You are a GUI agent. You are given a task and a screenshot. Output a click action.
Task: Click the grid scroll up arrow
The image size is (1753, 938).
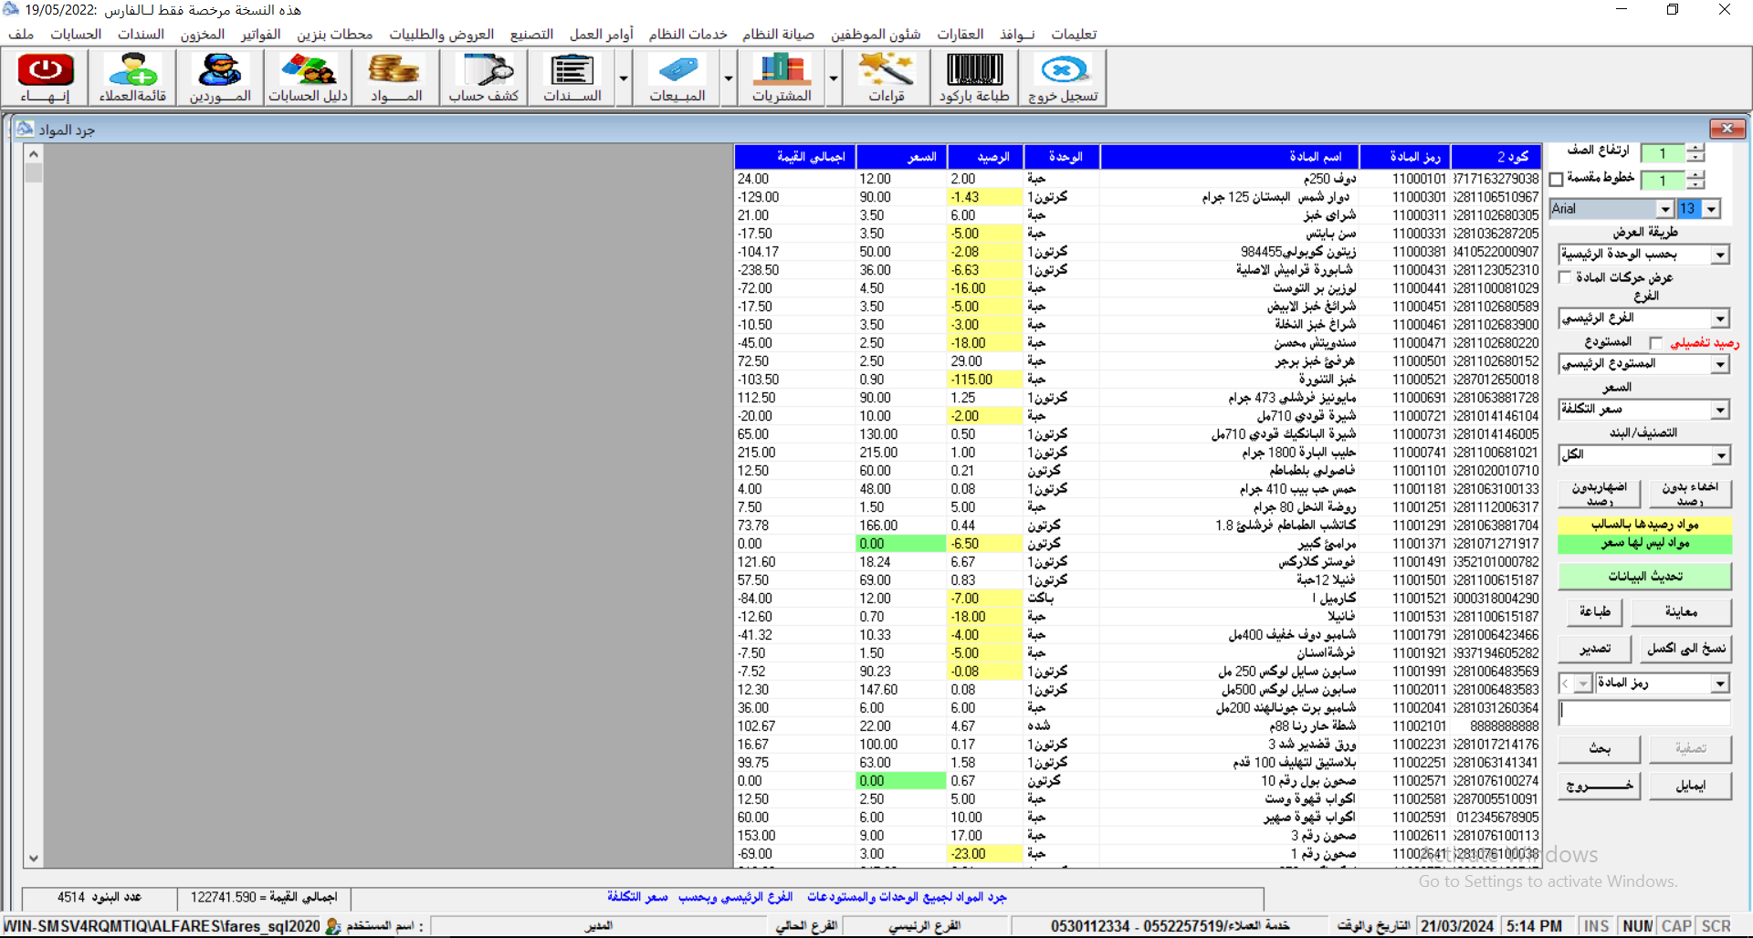(x=33, y=154)
